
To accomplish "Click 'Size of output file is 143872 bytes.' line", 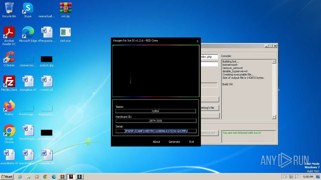I will pos(243,78).
